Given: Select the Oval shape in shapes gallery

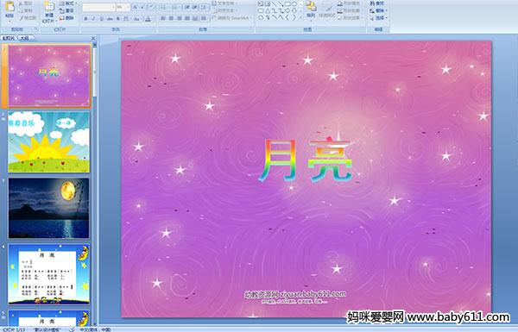Looking at the screenshot, I should (x=294, y=4).
